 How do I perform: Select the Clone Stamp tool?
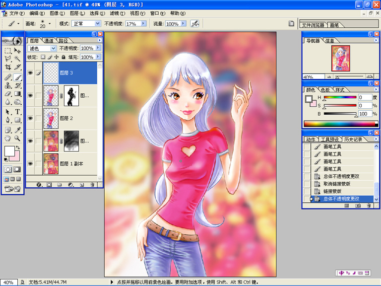[x=8, y=85]
